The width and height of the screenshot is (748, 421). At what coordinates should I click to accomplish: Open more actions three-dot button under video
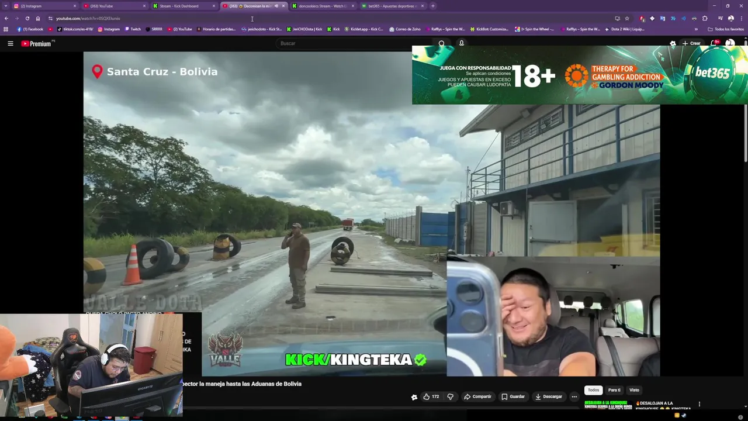pyautogui.click(x=574, y=396)
